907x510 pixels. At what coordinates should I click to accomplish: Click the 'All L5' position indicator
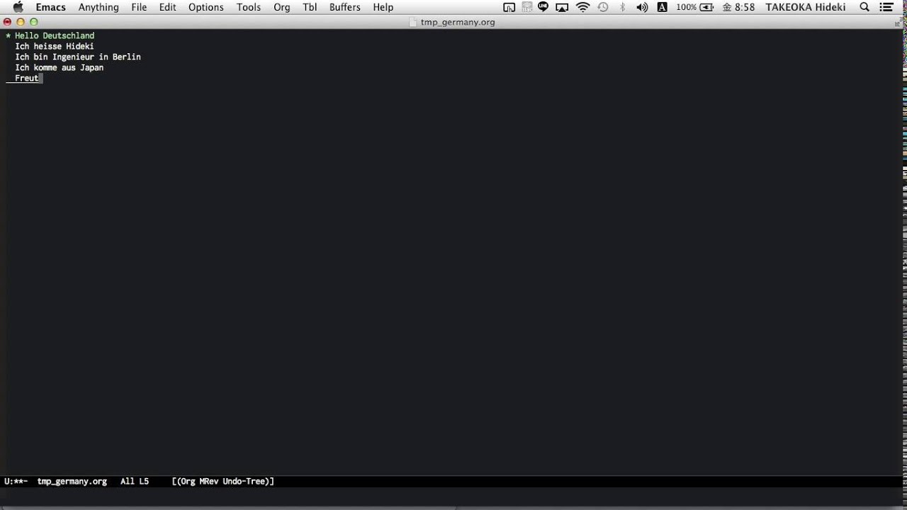135,481
